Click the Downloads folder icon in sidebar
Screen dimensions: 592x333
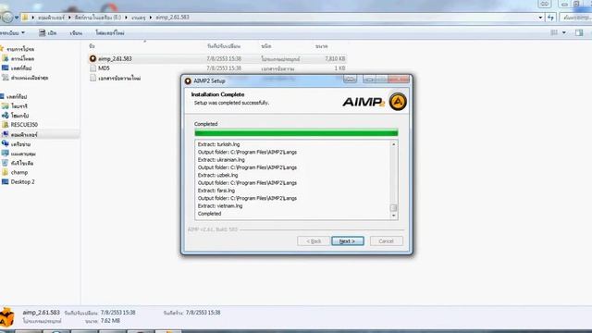click(6, 58)
